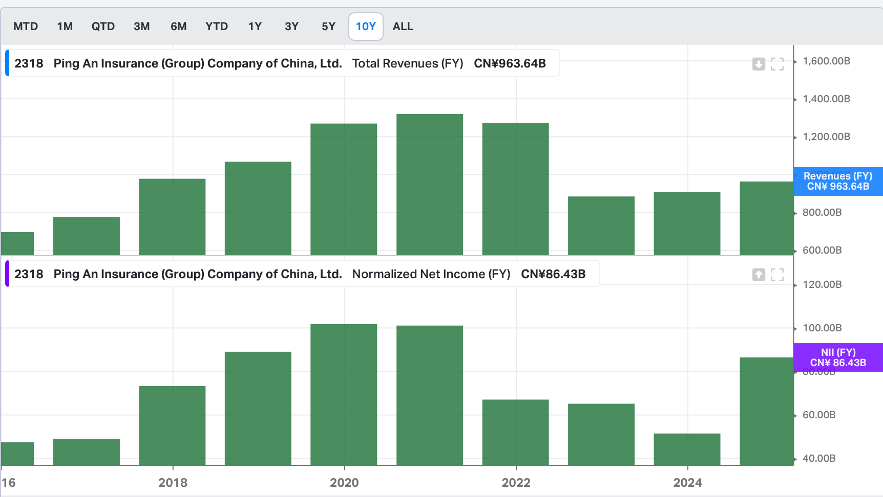The image size is (883, 497).
Task: Click the currently active 10Y range button
Action: (366, 26)
